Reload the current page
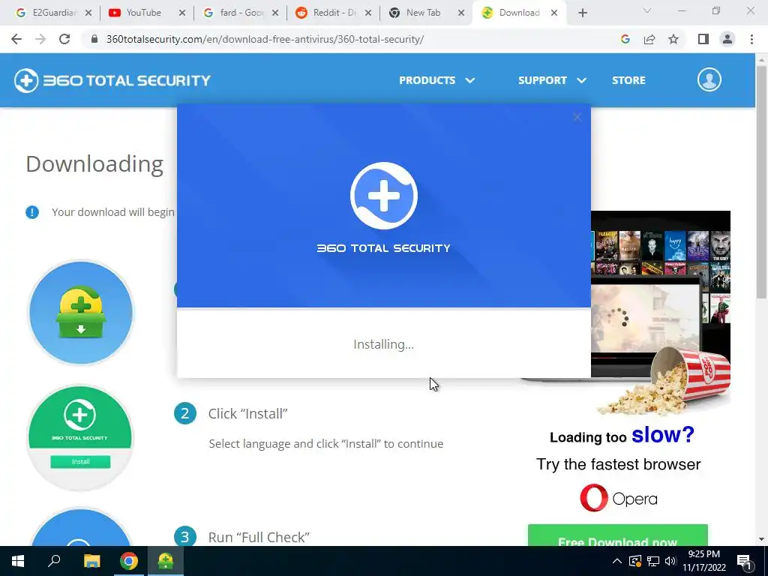The height and width of the screenshot is (576, 768). pos(64,39)
